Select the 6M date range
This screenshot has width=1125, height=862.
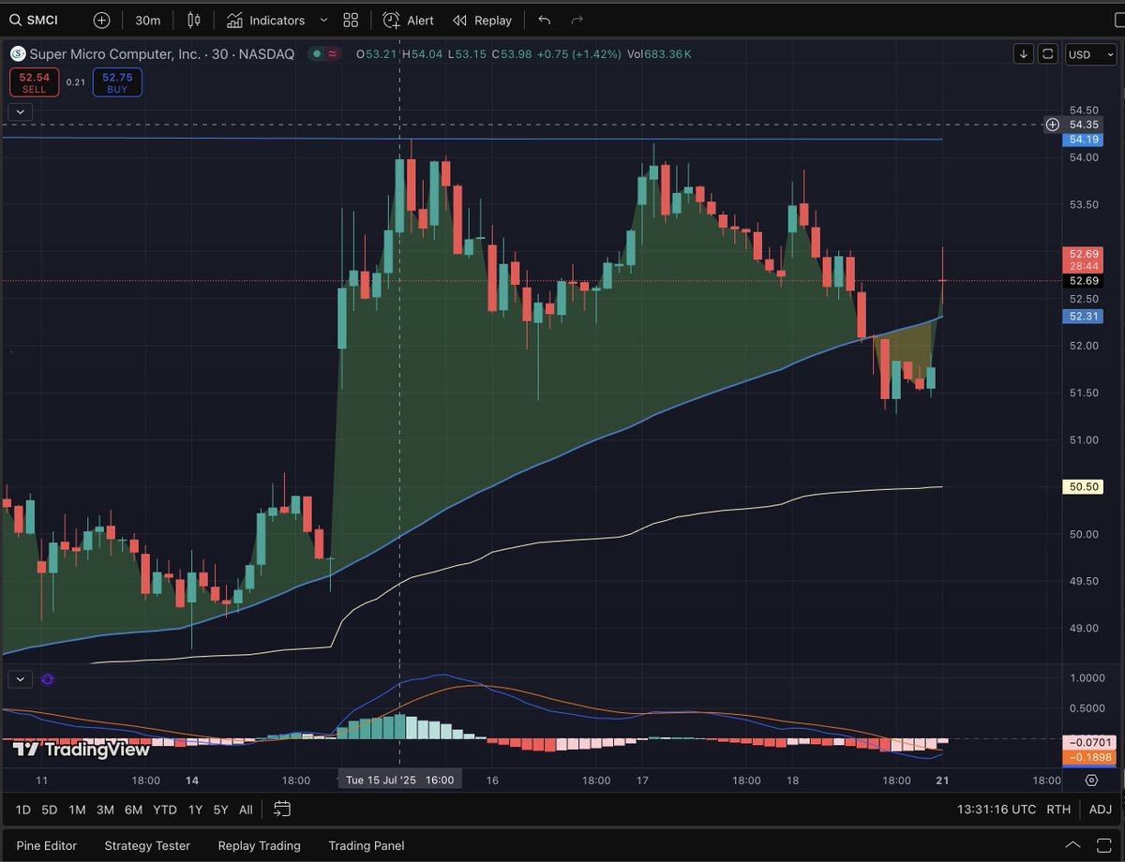[x=133, y=810]
